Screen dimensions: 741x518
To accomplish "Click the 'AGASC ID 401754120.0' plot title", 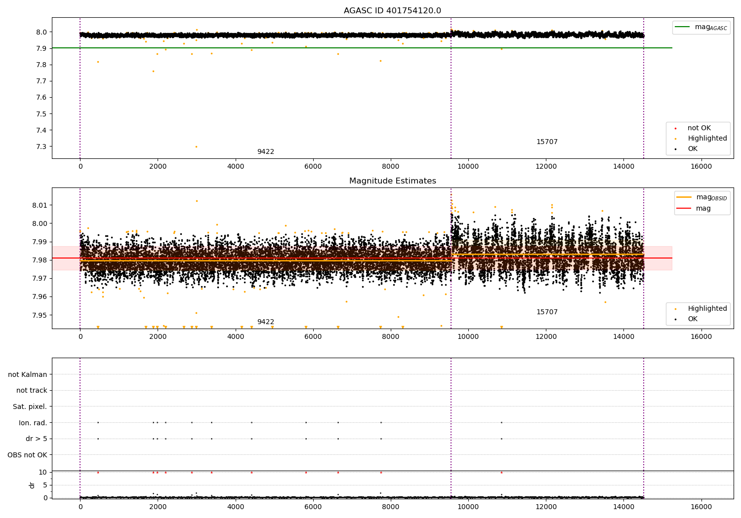I will point(392,11).
